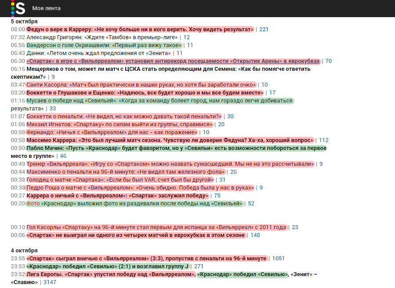
Task: Open Тренер «Вильярреала» о сумасшедшей игре headline
Action: [170, 164]
